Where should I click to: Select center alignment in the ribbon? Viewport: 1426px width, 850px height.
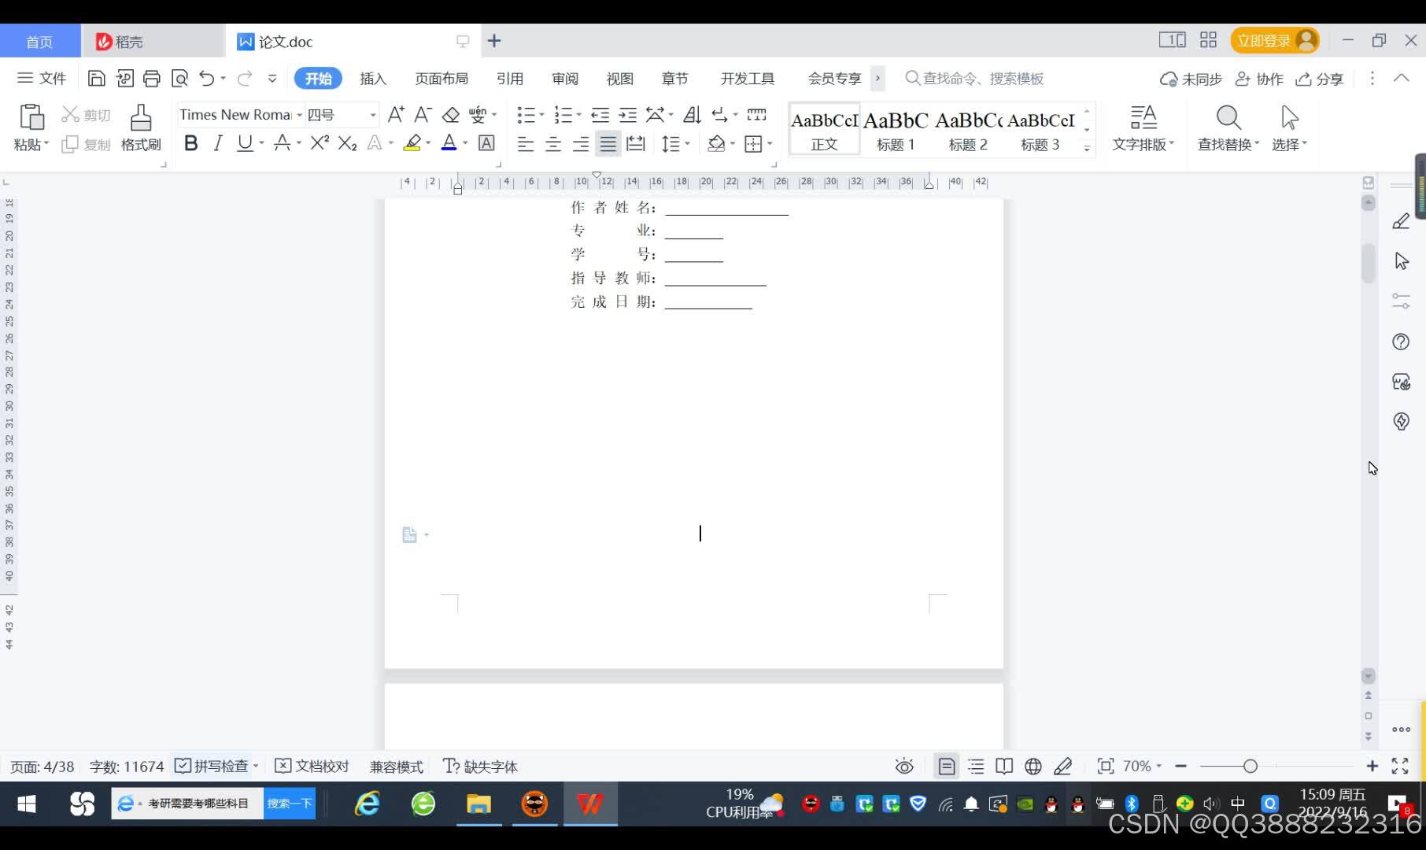pyautogui.click(x=552, y=143)
